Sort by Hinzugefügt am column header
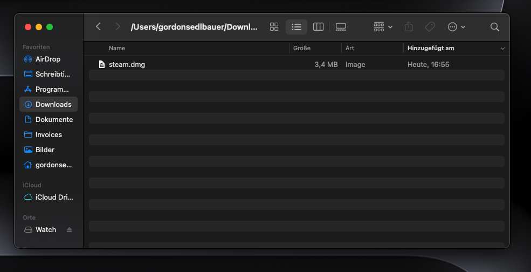 [x=431, y=48]
